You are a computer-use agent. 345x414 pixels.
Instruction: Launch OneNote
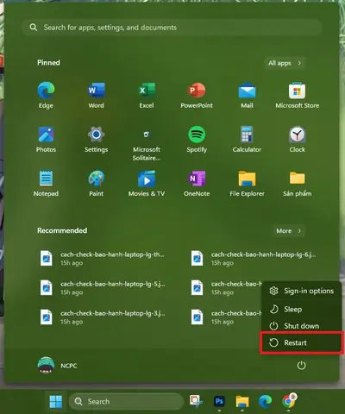(197, 184)
